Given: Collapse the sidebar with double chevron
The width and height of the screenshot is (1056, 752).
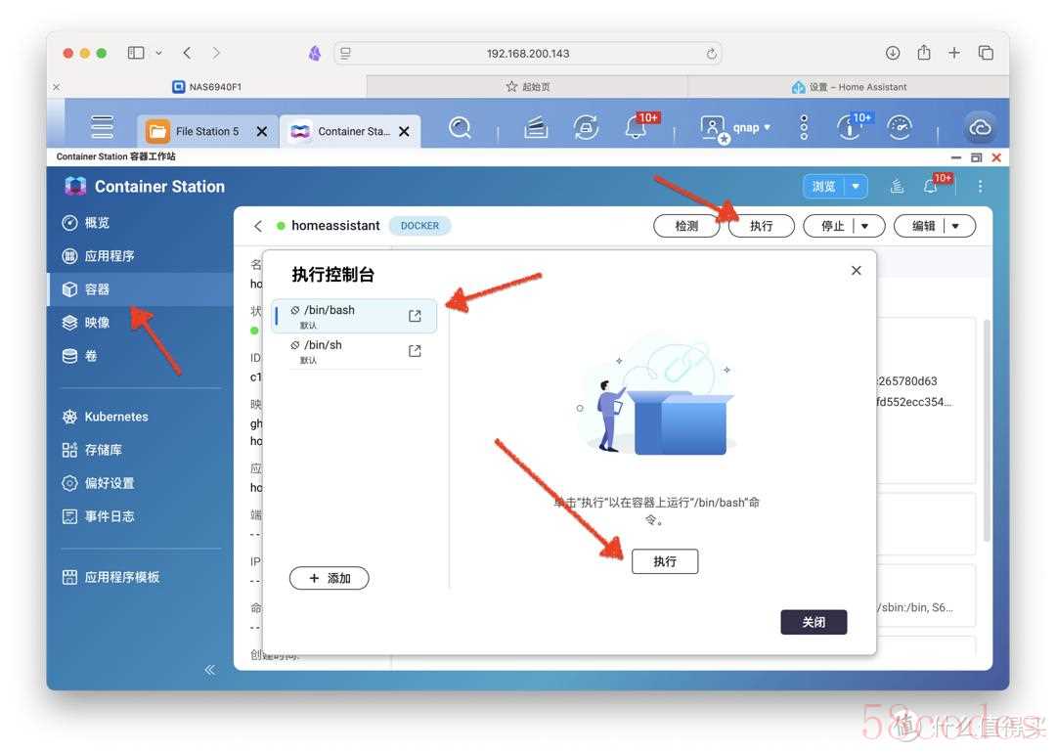Looking at the screenshot, I should coord(209,669).
